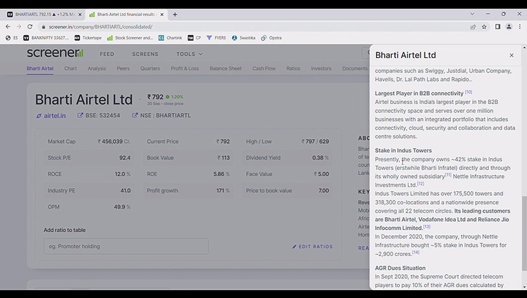Click the screener logo
This screenshot has width=527, height=298.
coord(55,53)
